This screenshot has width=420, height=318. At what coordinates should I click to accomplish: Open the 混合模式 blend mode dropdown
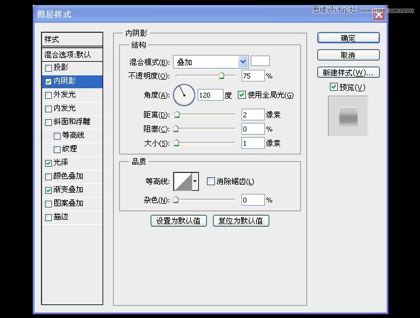(211, 62)
